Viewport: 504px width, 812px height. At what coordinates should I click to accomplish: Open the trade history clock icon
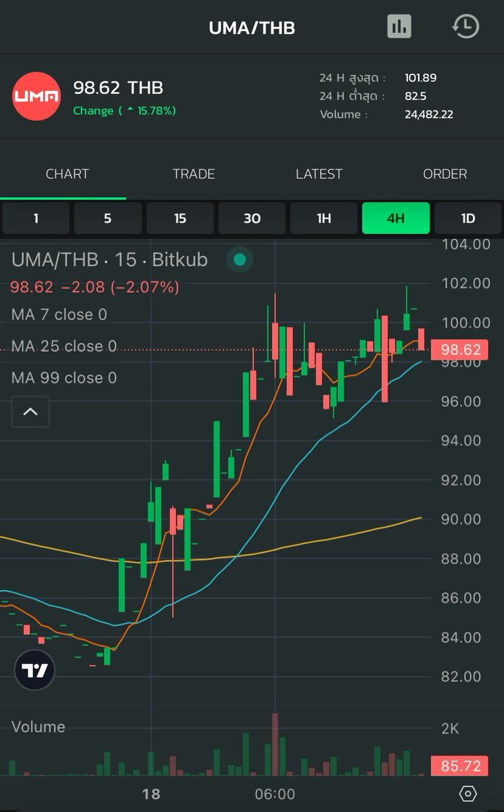pyautogui.click(x=465, y=26)
